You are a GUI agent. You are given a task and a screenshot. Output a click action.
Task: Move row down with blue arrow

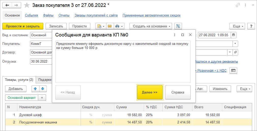pos(42,89)
